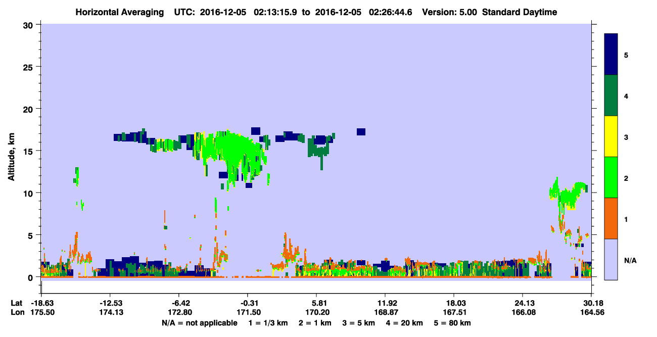Click the '3 = 5 km' legend note

point(358,323)
